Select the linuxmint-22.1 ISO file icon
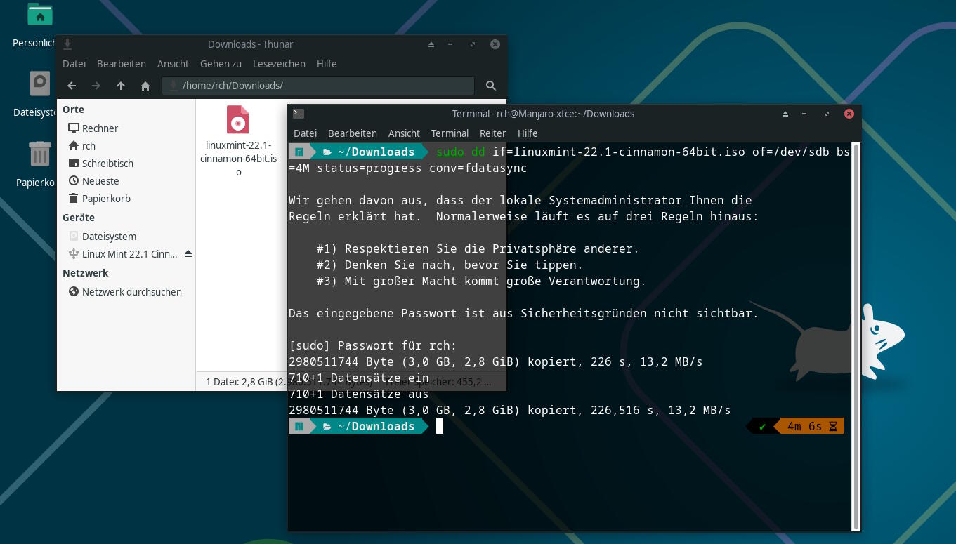This screenshot has height=544, width=956. pyautogui.click(x=238, y=119)
